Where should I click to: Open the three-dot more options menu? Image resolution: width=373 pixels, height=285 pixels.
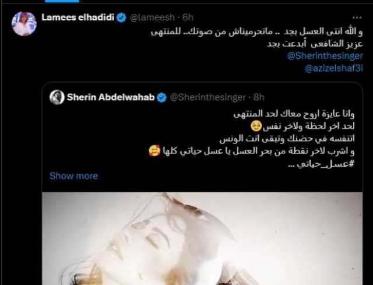pos(357,17)
